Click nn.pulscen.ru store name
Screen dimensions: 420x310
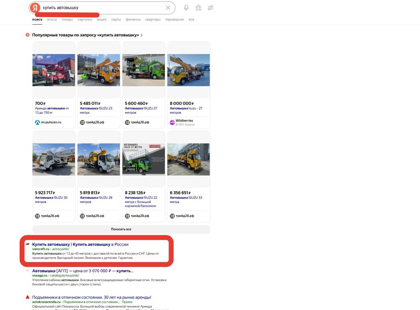(51, 122)
